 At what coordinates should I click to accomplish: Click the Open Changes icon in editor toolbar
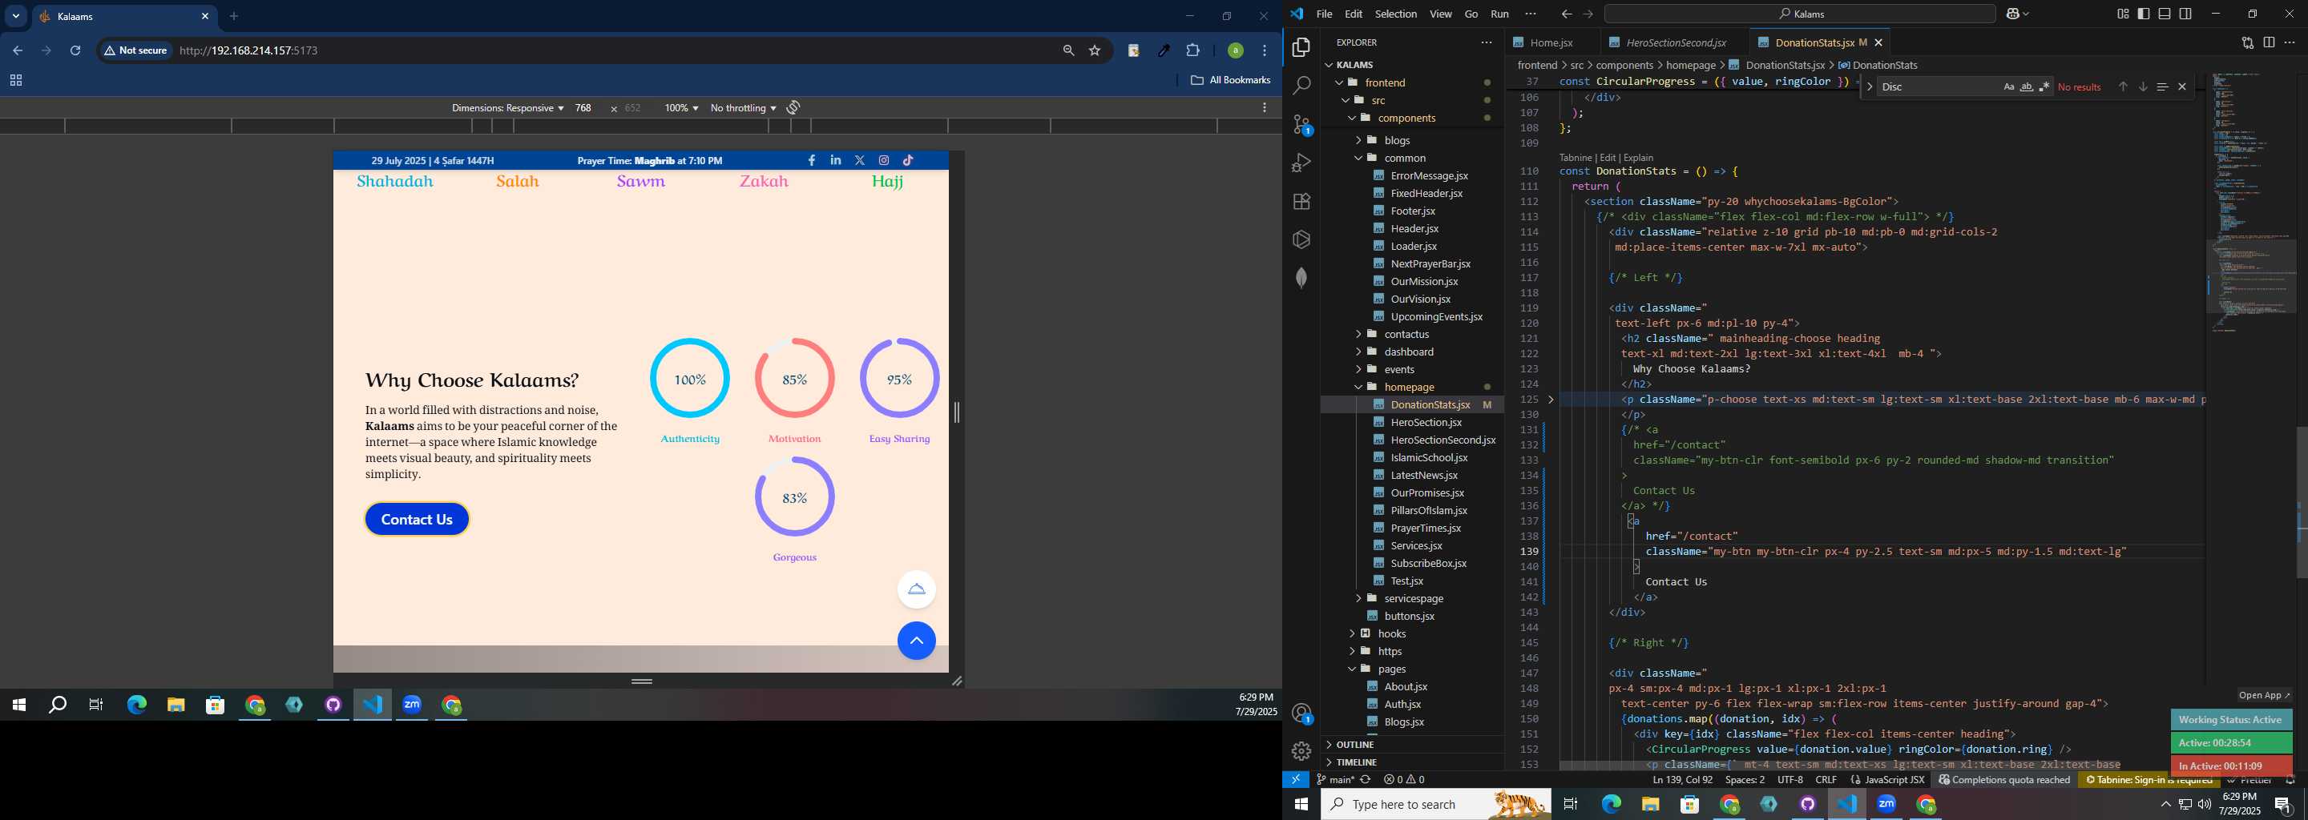pyautogui.click(x=2247, y=42)
